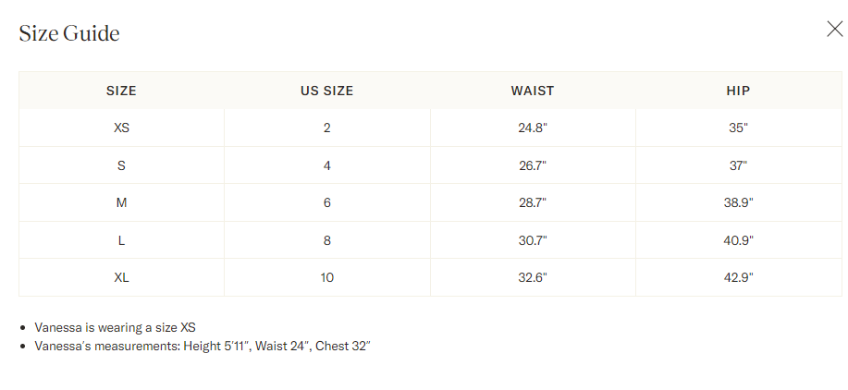Click Vanessa's measurements note line
This screenshot has width=848, height=390.
click(203, 347)
